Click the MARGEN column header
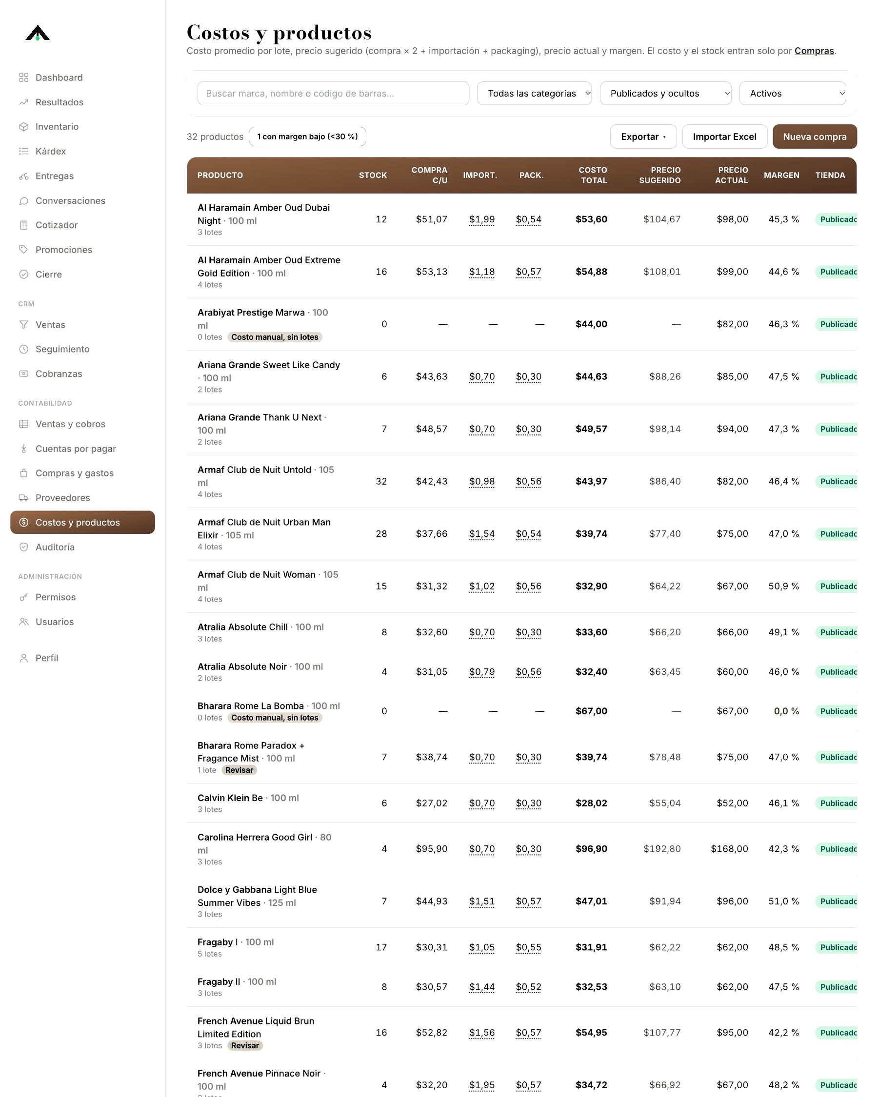This screenshot has width=878, height=1097. coord(781,175)
